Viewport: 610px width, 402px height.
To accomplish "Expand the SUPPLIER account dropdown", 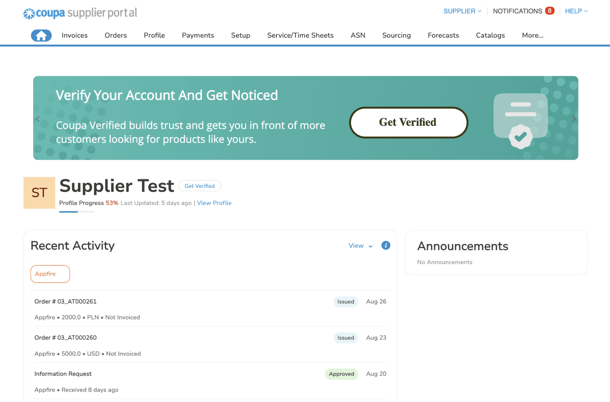I will pyautogui.click(x=463, y=11).
